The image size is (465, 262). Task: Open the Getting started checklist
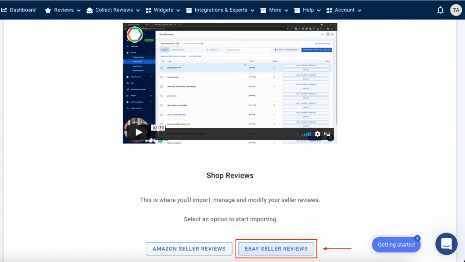(396, 244)
